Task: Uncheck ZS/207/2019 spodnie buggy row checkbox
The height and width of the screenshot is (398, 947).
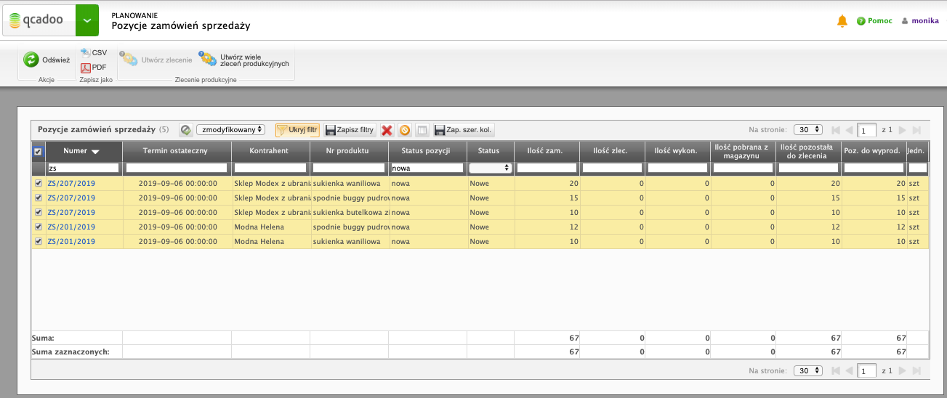Action: (39, 198)
